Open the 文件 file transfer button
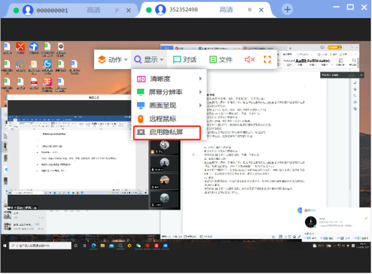The image size is (372, 274). [x=221, y=60]
